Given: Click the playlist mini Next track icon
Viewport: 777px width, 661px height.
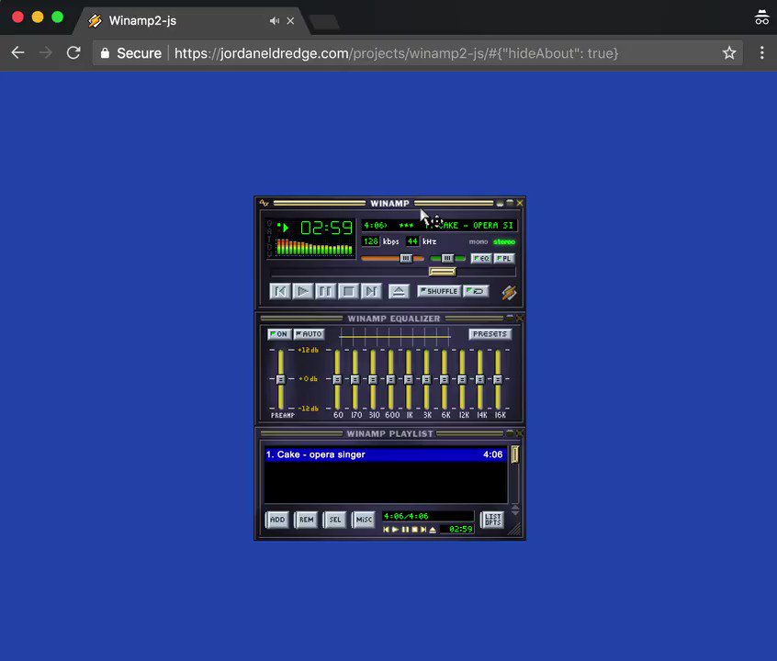Looking at the screenshot, I should click(423, 530).
